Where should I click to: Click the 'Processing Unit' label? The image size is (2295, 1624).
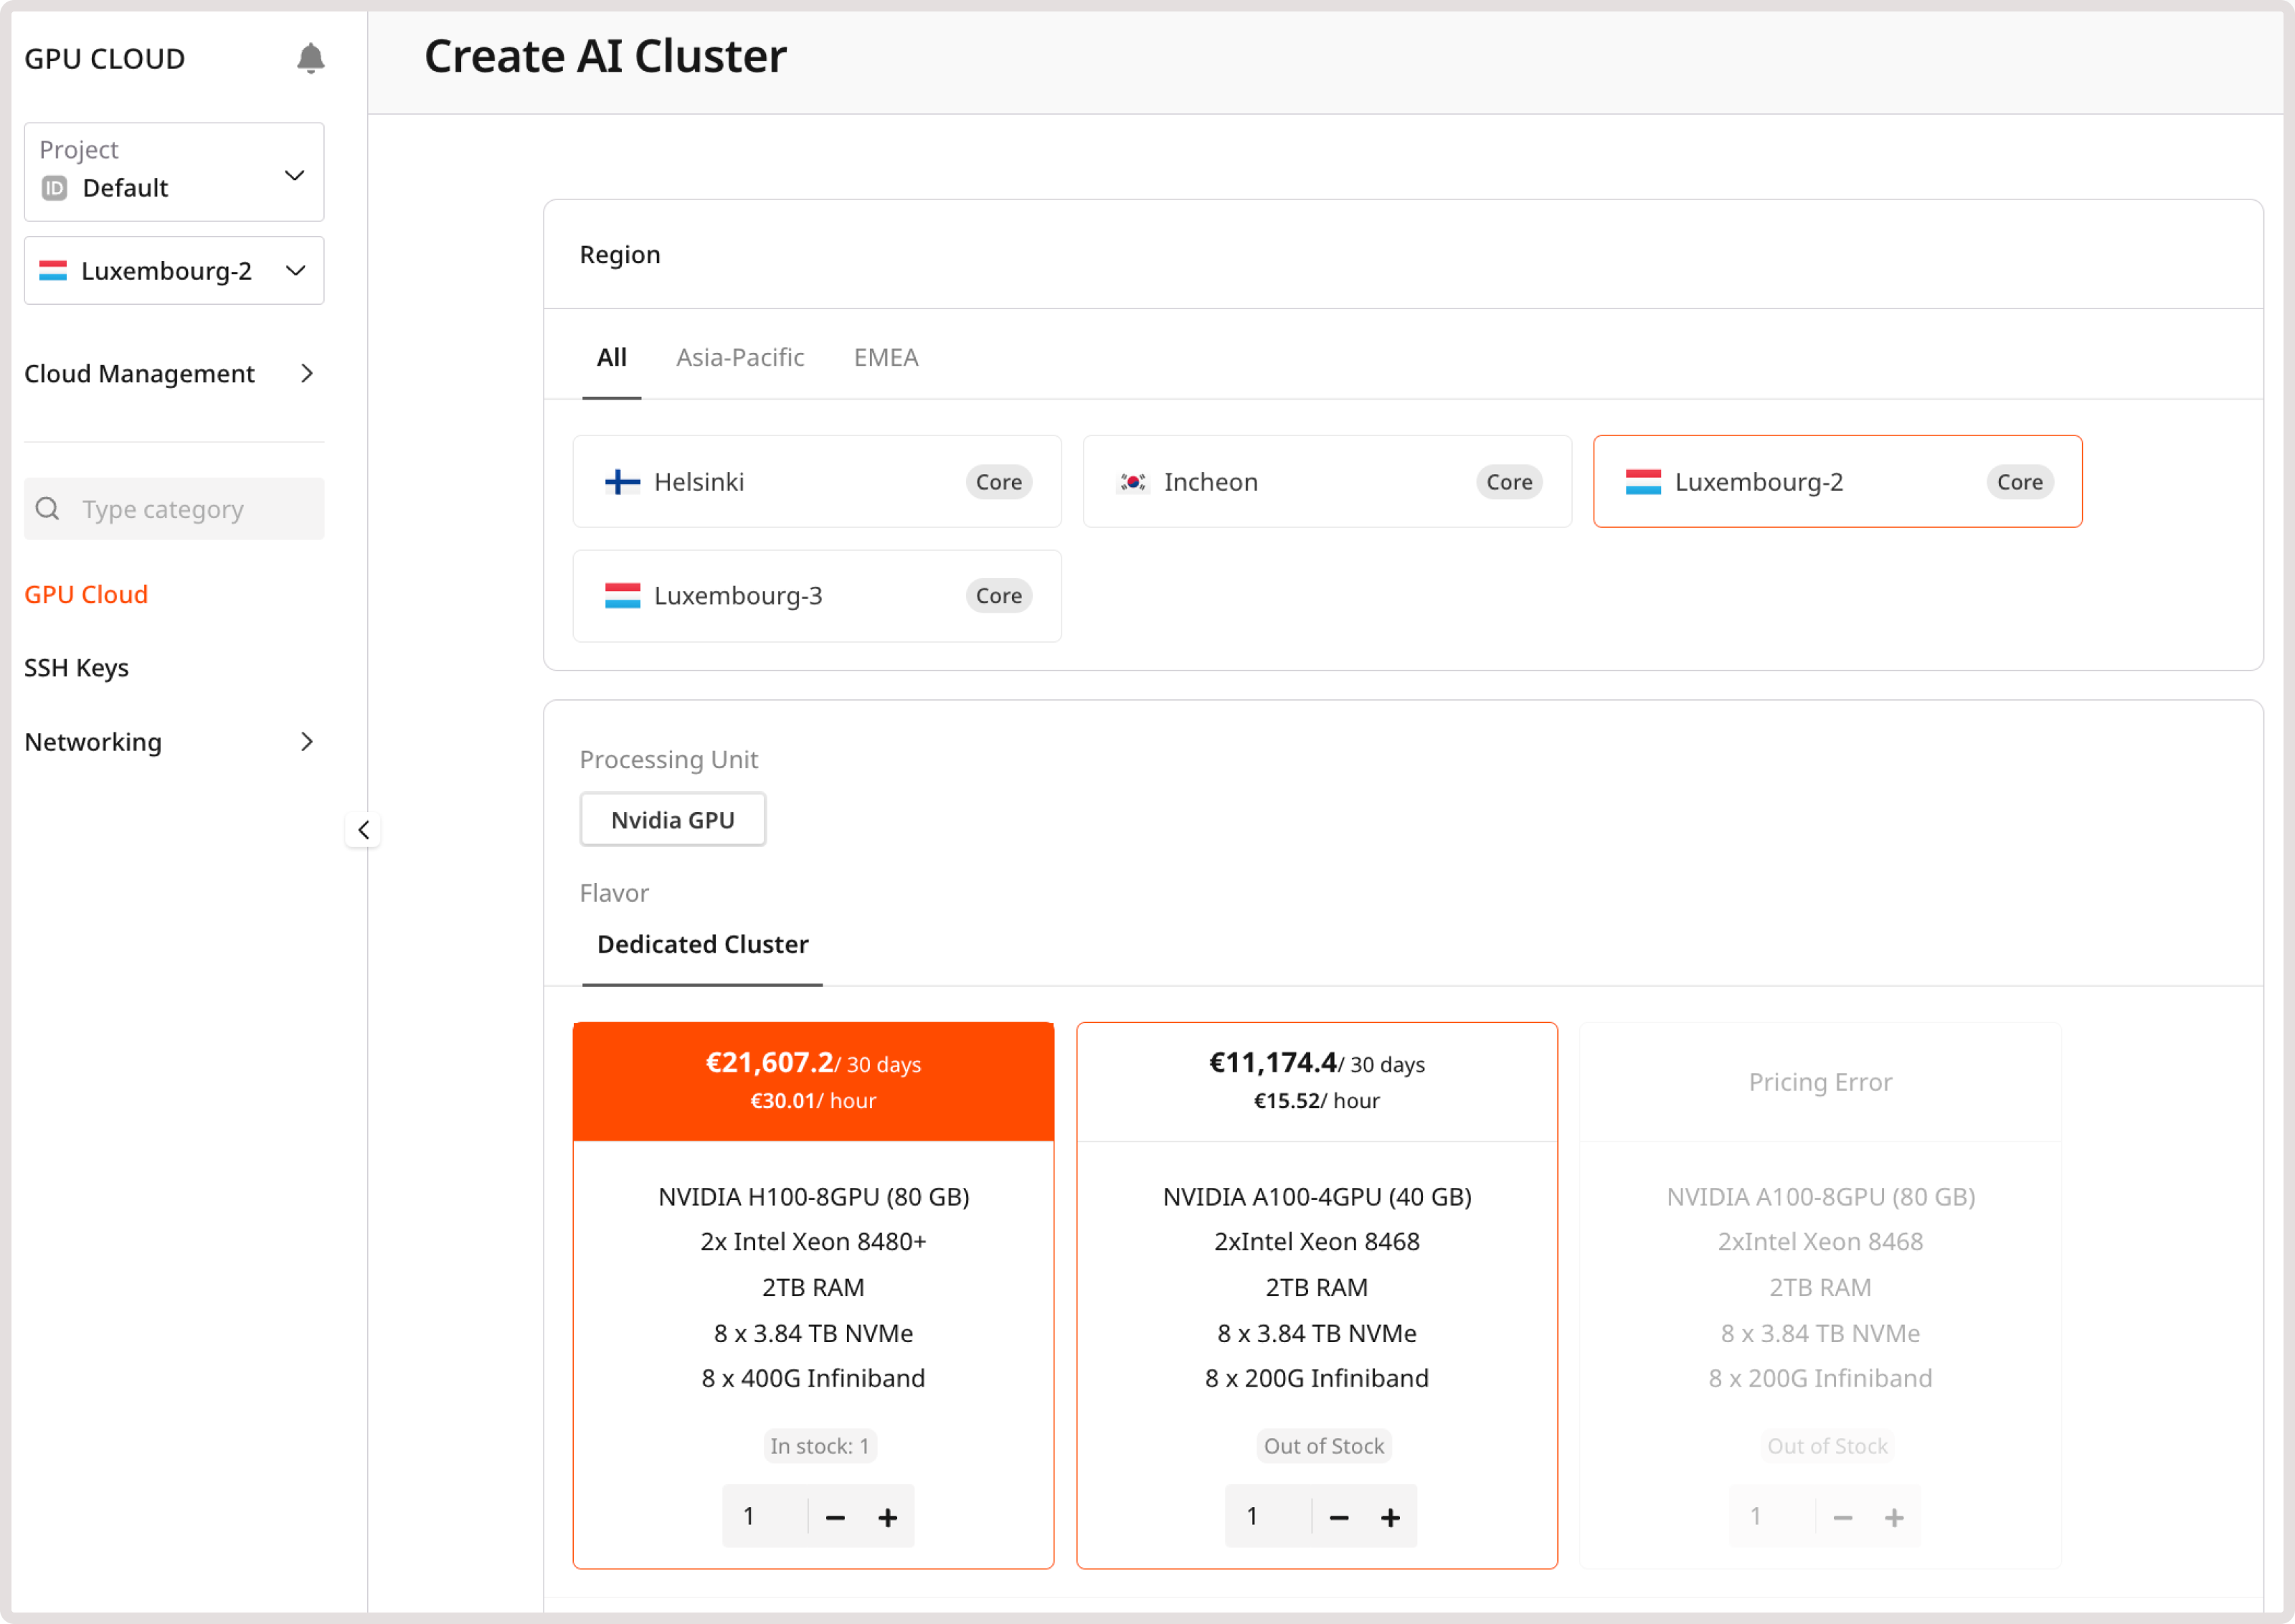click(x=668, y=760)
